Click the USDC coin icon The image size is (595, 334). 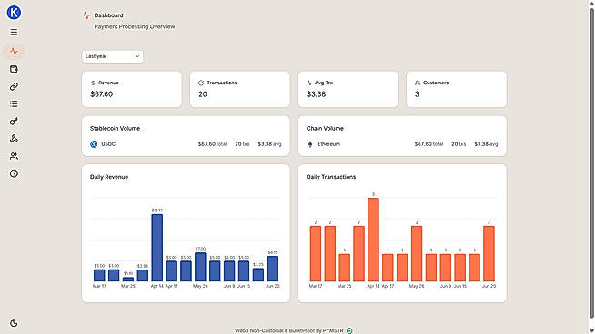click(94, 144)
